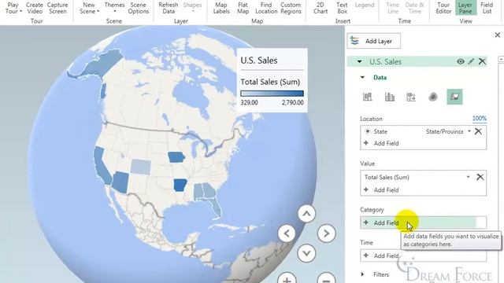Select the Clustered Column visualization icon
The width and height of the screenshot is (504, 283).
point(390,97)
